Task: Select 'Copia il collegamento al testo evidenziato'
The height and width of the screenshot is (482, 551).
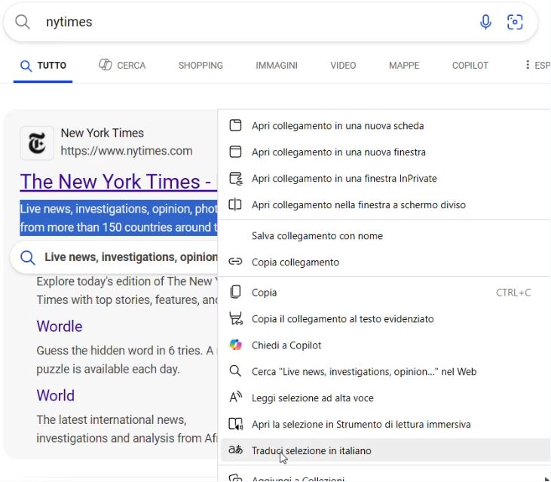Action: (x=385, y=318)
